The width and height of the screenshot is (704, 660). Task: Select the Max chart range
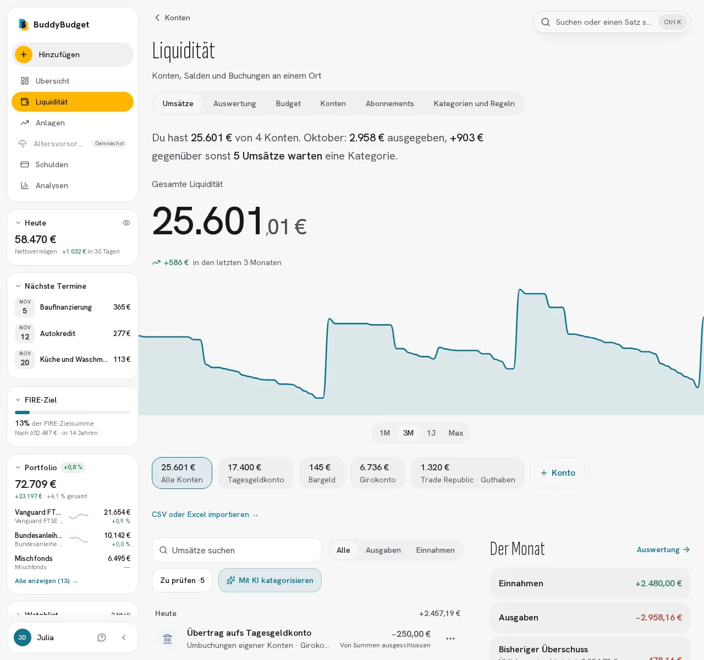tap(456, 433)
